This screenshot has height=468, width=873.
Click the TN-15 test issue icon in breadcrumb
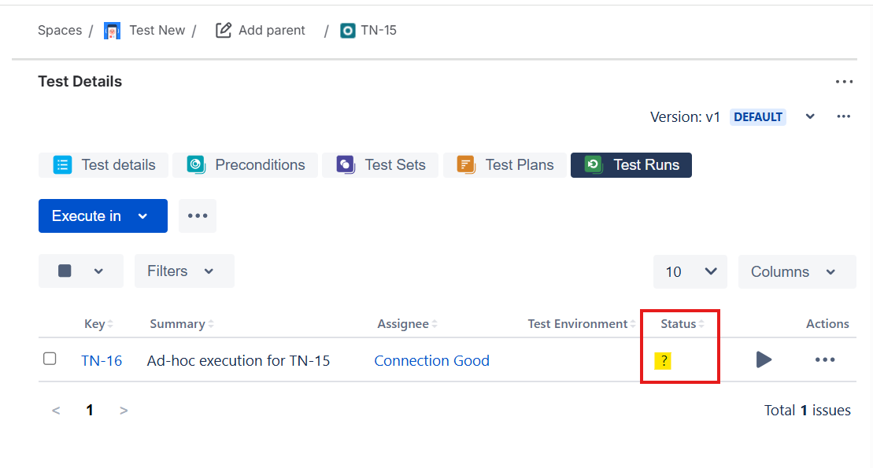[348, 31]
